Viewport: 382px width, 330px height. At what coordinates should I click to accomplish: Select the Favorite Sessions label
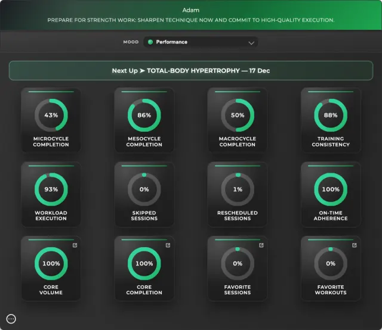click(x=238, y=290)
